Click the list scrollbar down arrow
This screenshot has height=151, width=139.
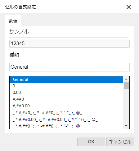126,126
